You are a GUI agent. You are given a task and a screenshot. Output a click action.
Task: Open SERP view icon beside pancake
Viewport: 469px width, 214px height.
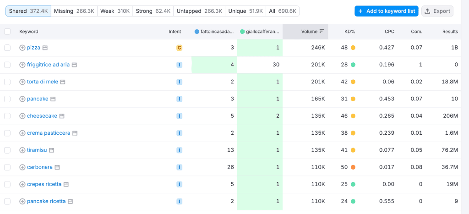[x=53, y=99]
